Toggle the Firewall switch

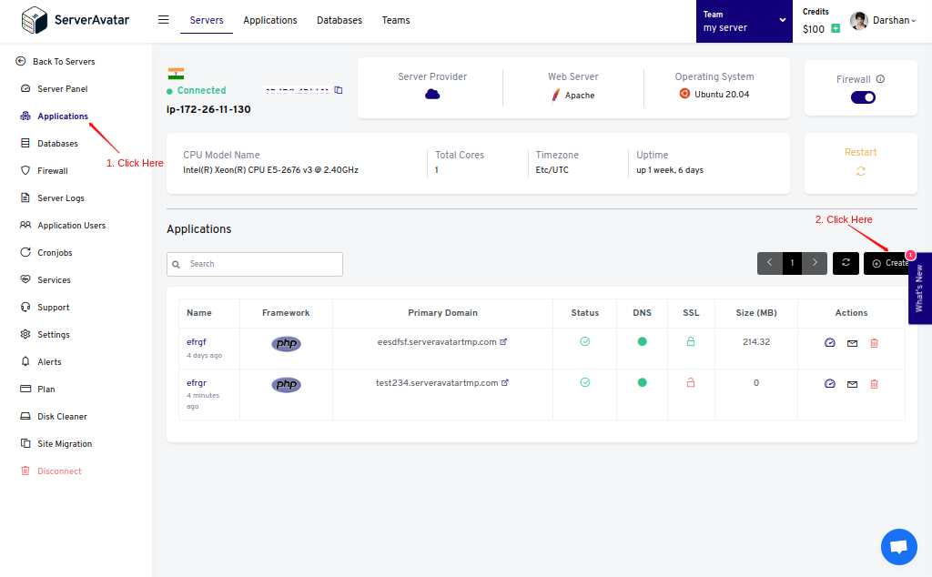[x=863, y=97]
